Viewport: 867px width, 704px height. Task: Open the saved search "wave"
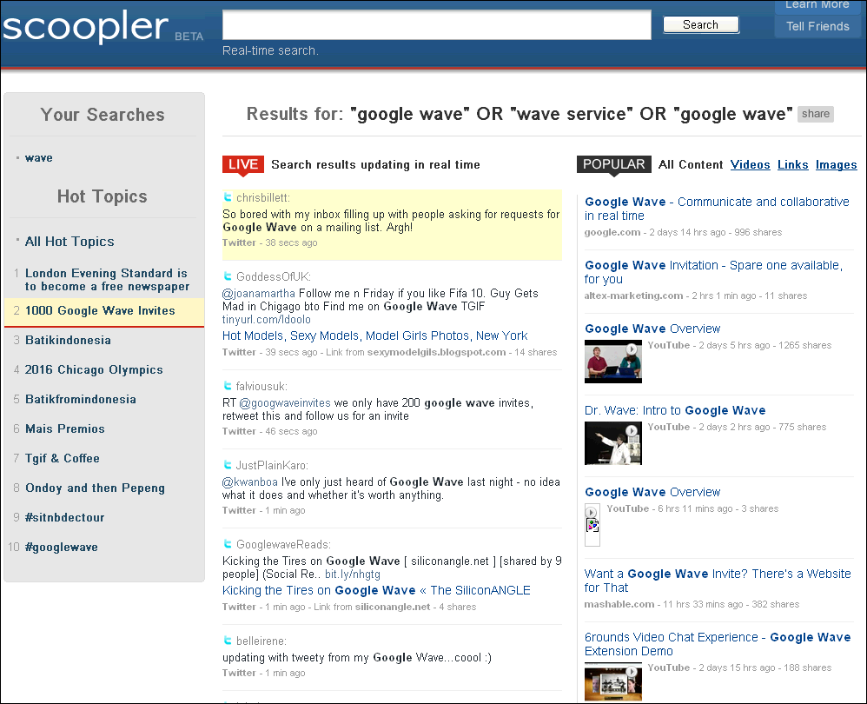[x=39, y=158]
